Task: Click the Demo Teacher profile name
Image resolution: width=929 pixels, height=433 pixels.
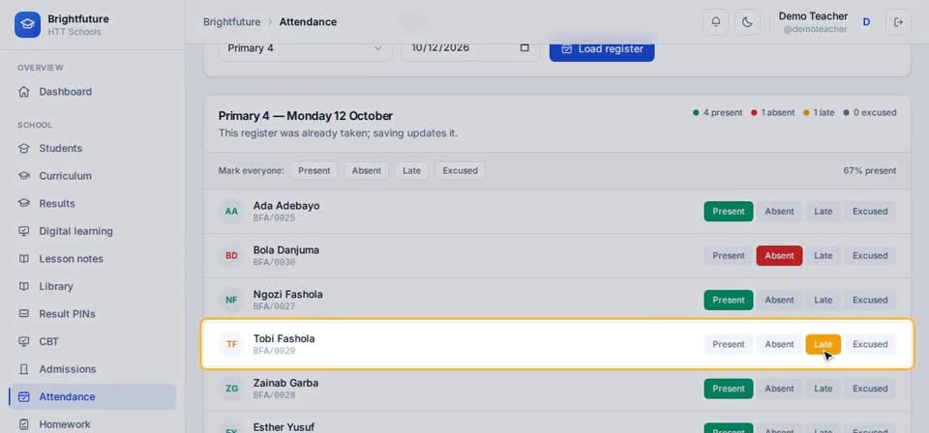Action: coord(813,16)
